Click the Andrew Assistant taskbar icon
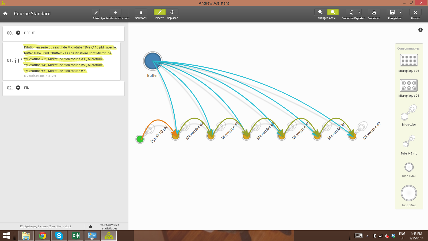The width and height of the screenshot is (428, 241). click(x=109, y=236)
